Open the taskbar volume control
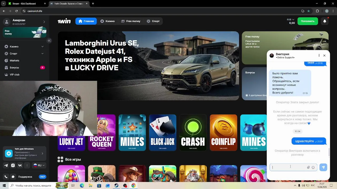The width and height of the screenshot is (337, 189). 303,186
